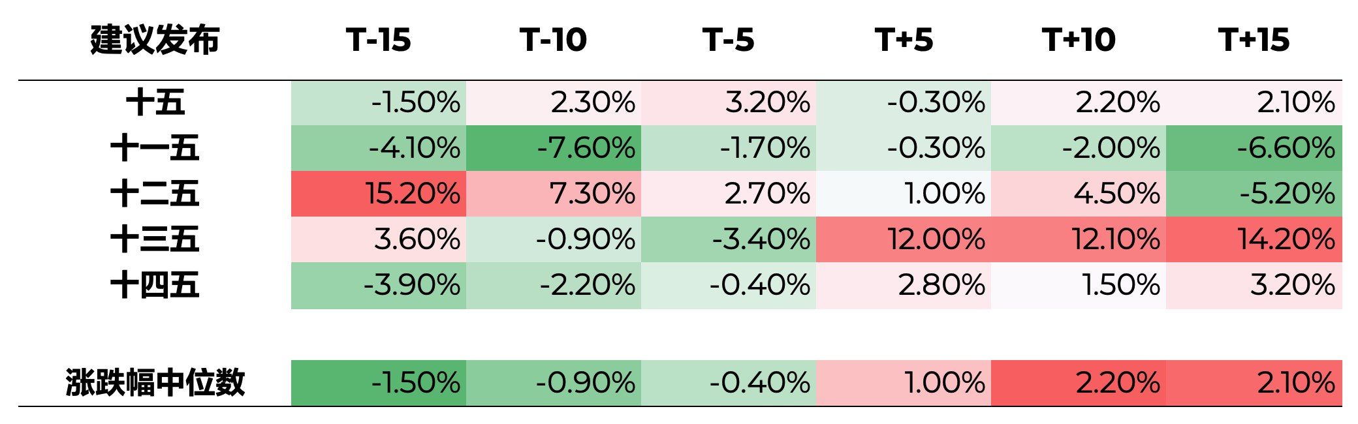Click the 十一五 row label
The width and height of the screenshot is (1358, 424).
[155, 148]
